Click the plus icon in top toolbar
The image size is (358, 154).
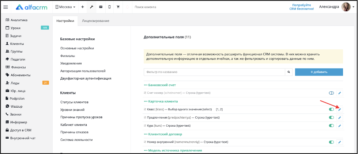click(x=82, y=7)
